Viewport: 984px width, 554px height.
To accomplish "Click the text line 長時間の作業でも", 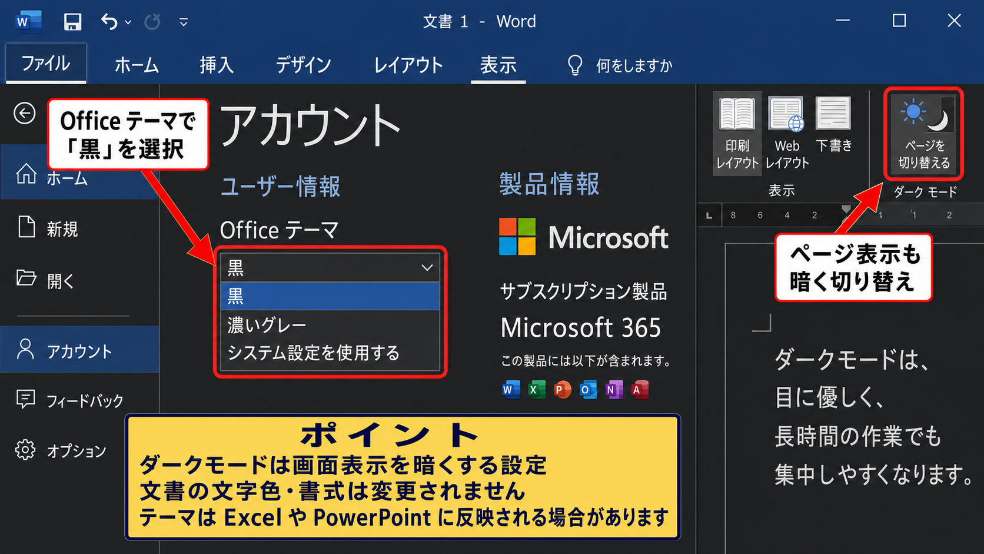I will pos(858,436).
